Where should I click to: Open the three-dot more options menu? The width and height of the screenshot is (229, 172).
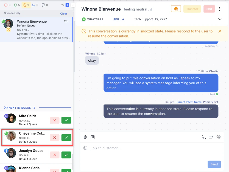(220, 9)
